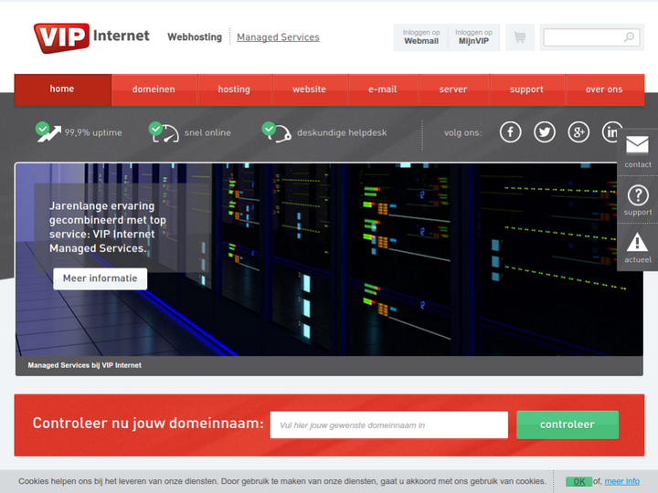
Task: Open the server menu
Action: (453, 89)
